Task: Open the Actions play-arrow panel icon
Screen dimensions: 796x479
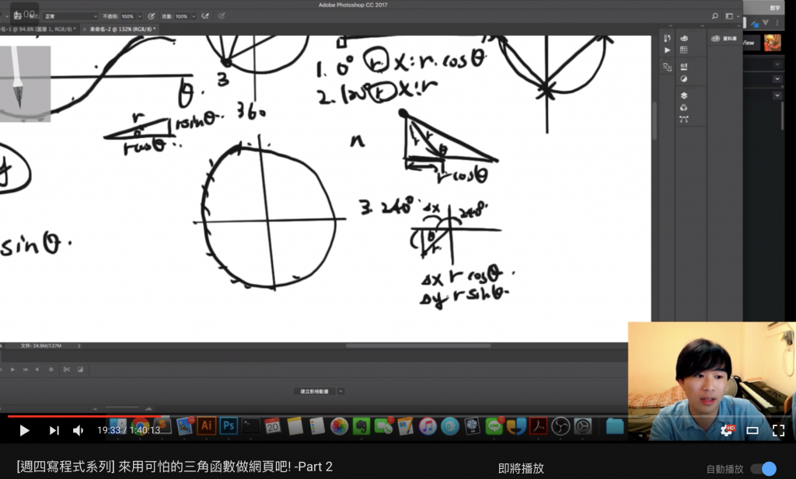Action: point(667,50)
